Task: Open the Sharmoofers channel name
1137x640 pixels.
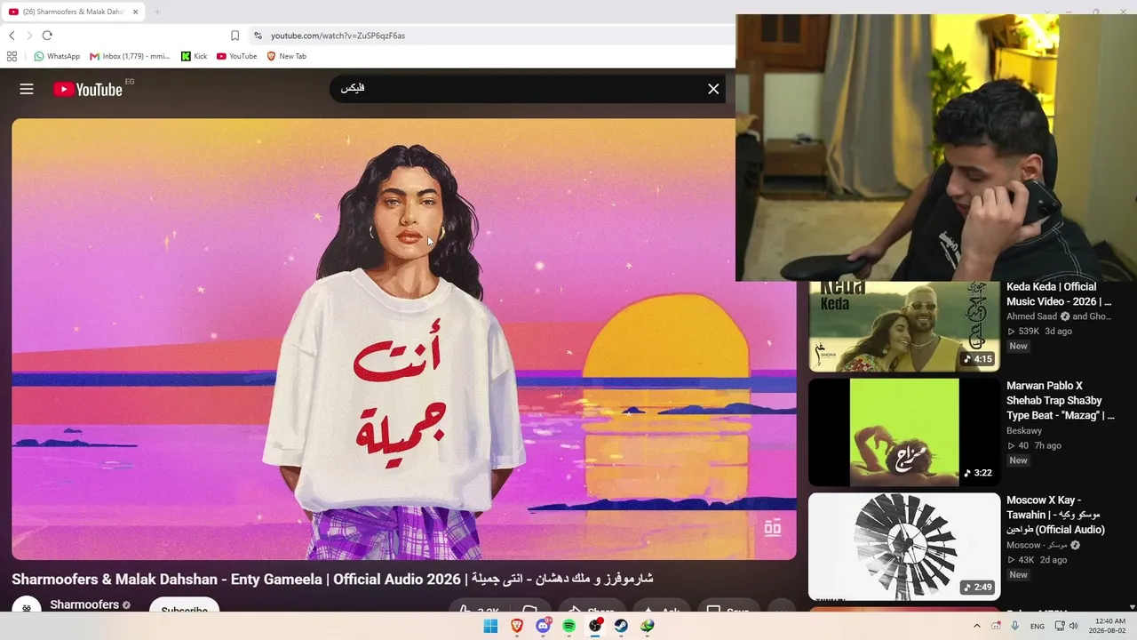Action: point(84,604)
